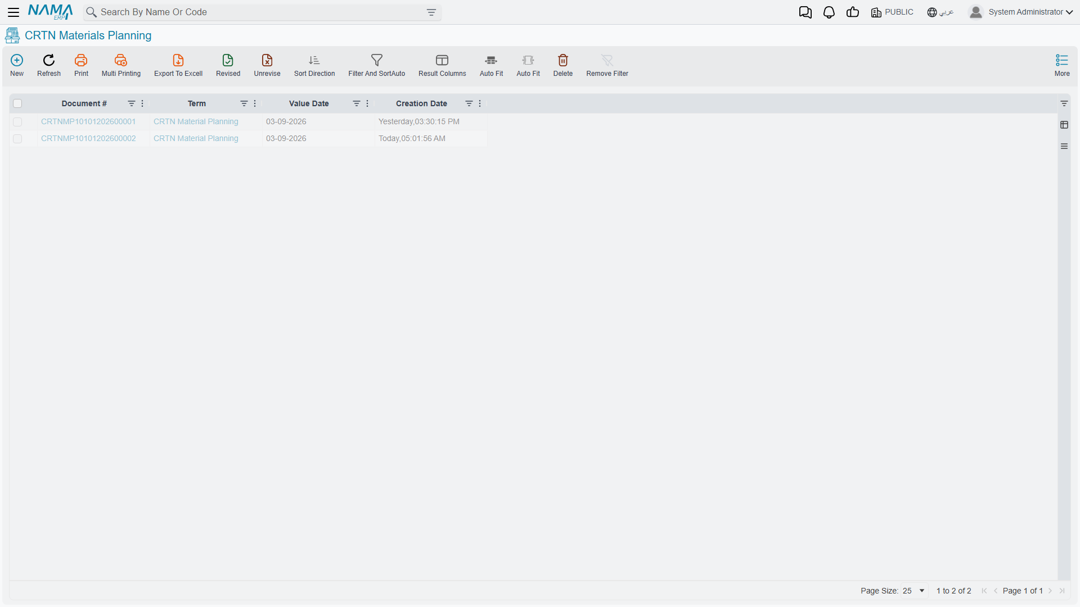Click the CRTN Materials Planning page title

88,35
